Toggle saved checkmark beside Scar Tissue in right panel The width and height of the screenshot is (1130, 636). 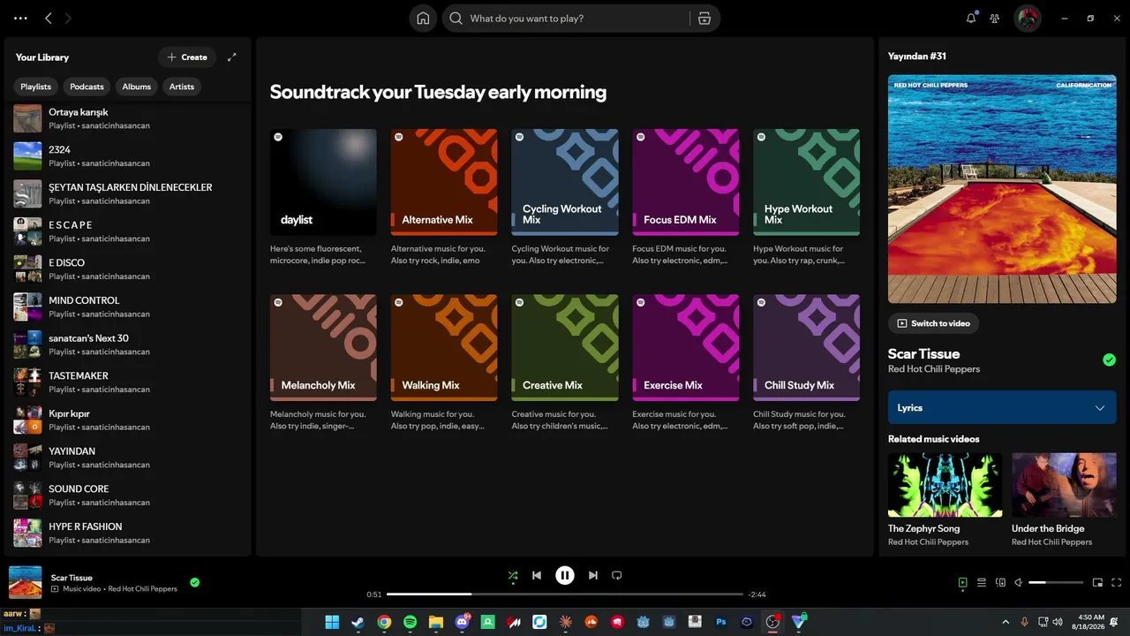(1109, 360)
